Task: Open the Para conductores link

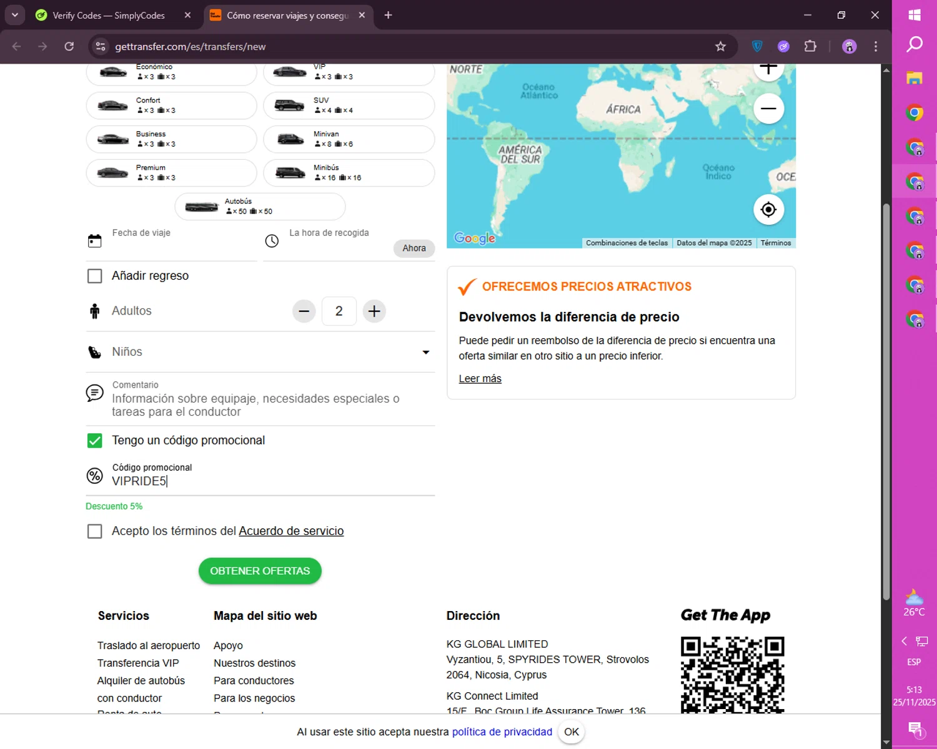Action: pyautogui.click(x=254, y=680)
